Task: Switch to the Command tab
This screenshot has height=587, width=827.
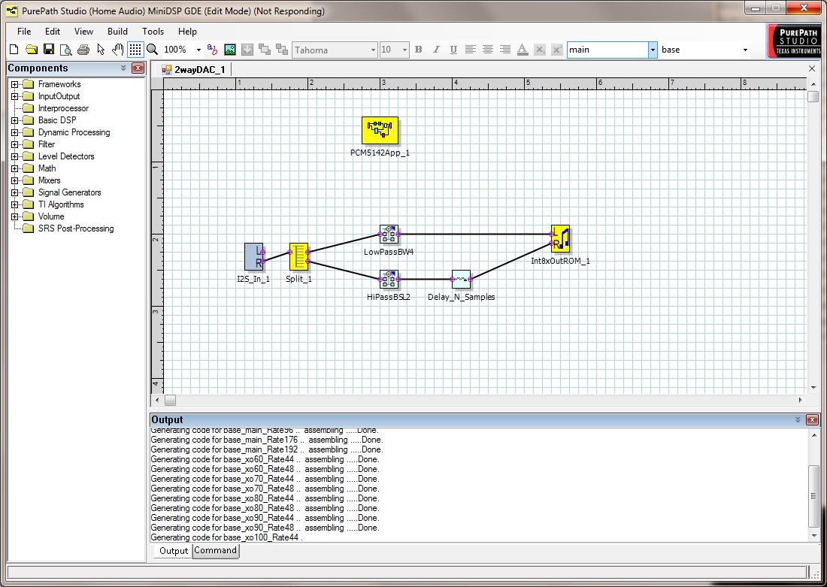Action: point(215,550)
